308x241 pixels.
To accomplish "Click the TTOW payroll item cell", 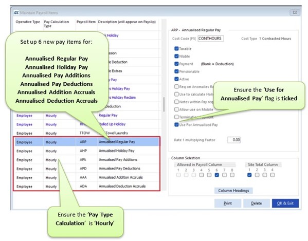I will [85, 133].
